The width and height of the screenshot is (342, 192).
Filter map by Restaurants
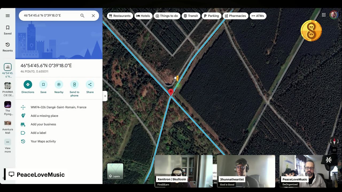[x=120, y=16]
